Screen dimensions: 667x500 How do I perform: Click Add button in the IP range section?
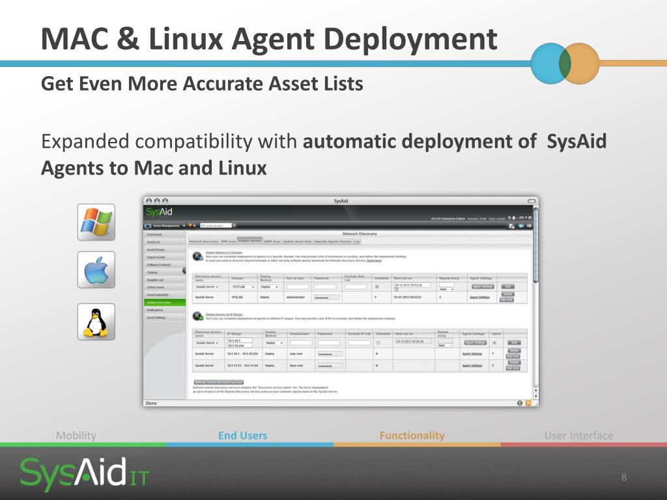[514, 342]
